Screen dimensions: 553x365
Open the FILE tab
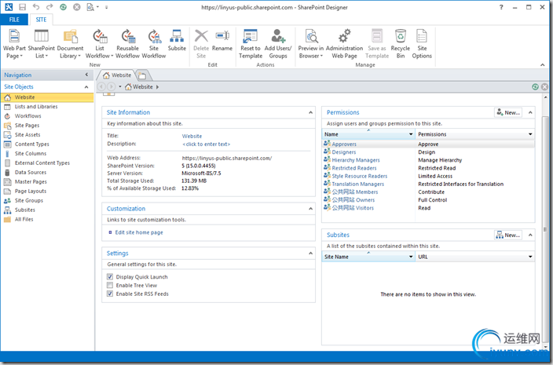click(x=14, y=20)
